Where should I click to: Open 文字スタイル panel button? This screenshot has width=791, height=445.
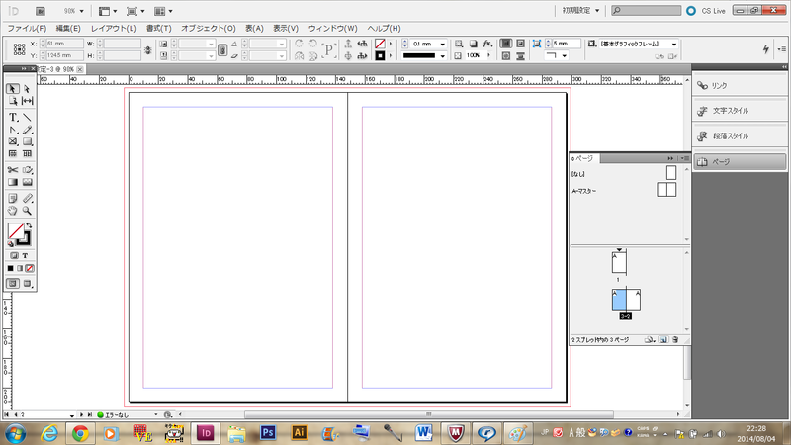(x=740, y=111)
